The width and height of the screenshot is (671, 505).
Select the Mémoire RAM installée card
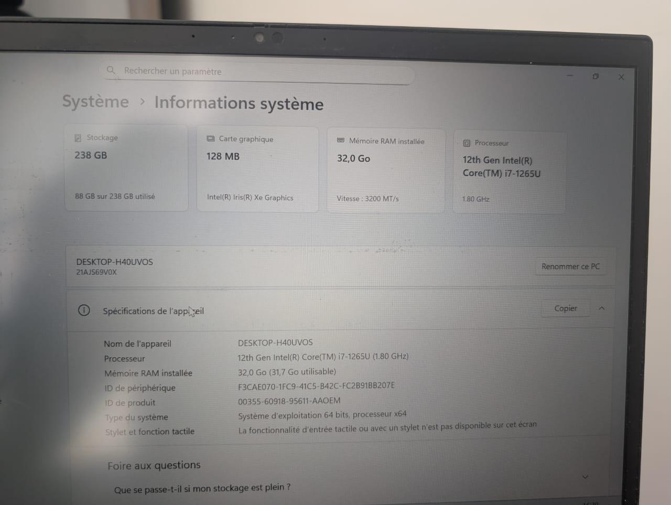coord(385,169)
